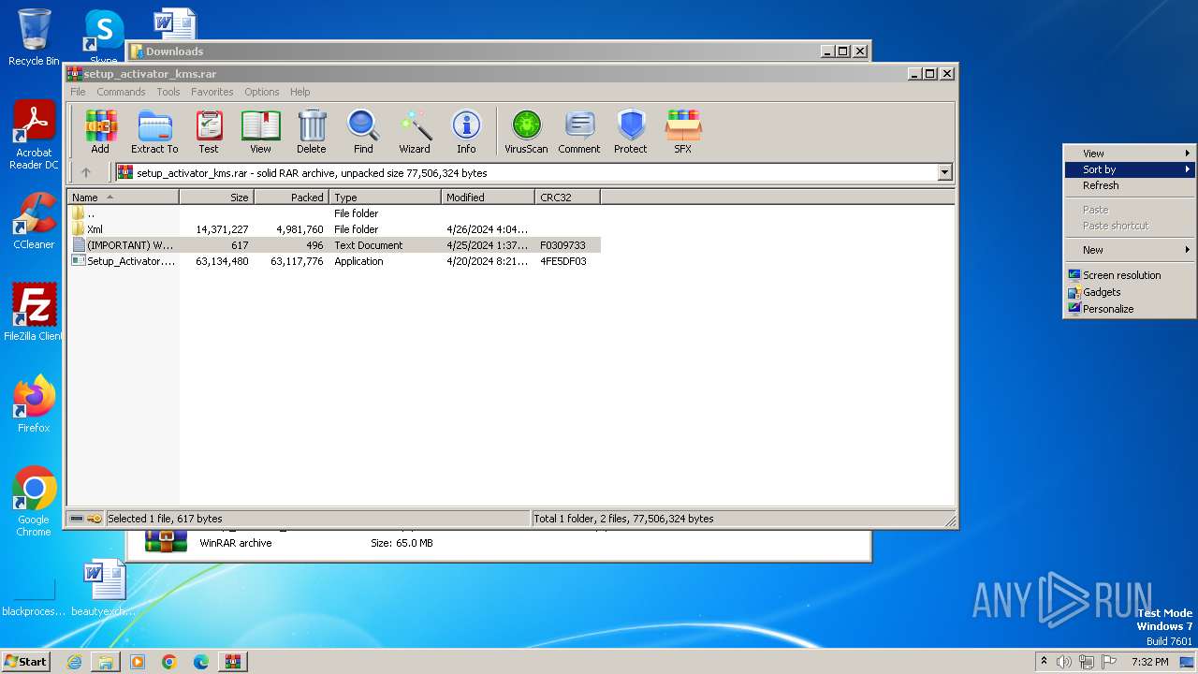The width and height of the screenshot is (1198, 674).
Task: Start VirusScan on the archive
Action: 526,131
